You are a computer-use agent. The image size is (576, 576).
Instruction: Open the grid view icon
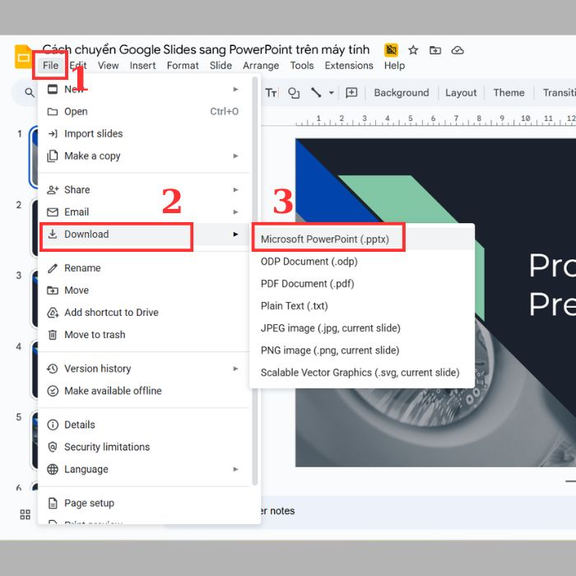click(25, 514)
